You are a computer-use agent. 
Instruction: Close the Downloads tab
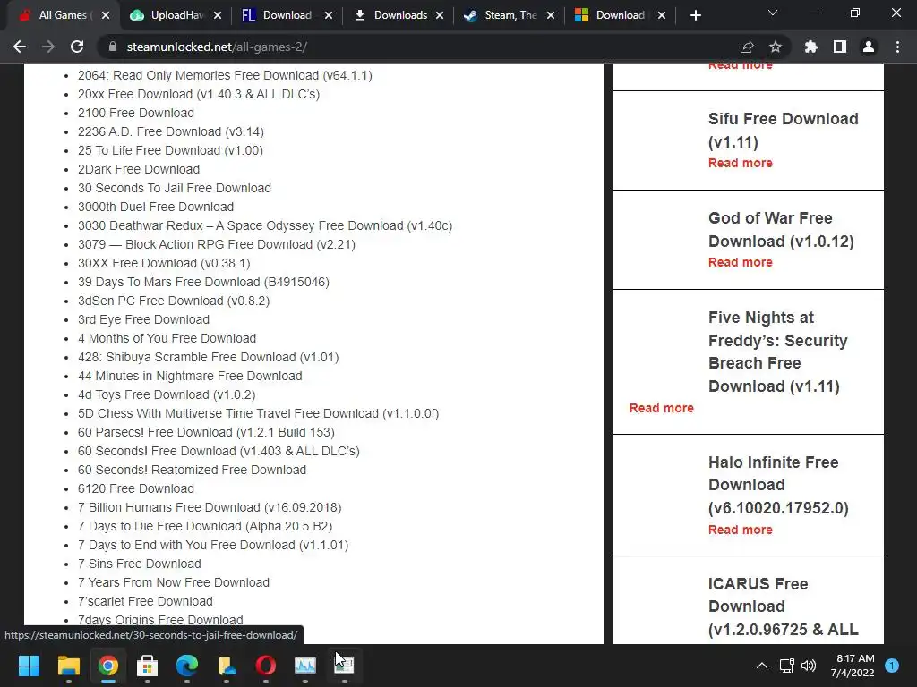[x=439, y=15]
